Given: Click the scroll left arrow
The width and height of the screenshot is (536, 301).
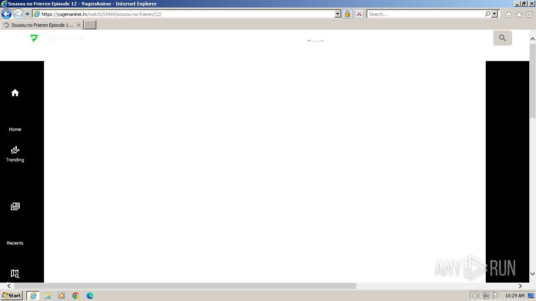Looking at the screenshot, I should 9,286.
